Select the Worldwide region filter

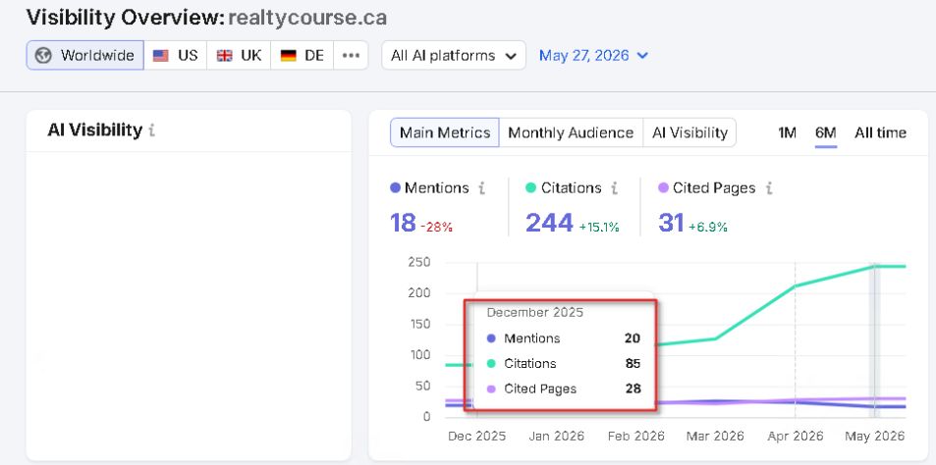pos(84,56)
